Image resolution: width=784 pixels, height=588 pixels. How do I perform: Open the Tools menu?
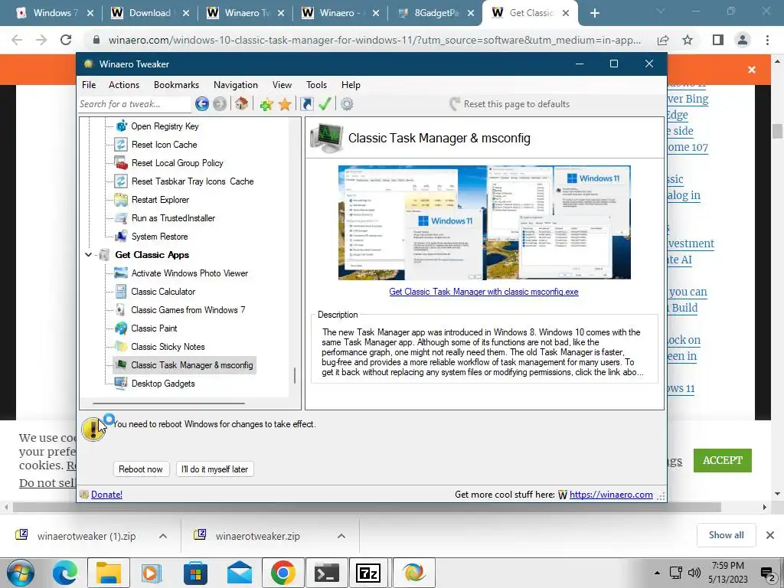[316, 85]
